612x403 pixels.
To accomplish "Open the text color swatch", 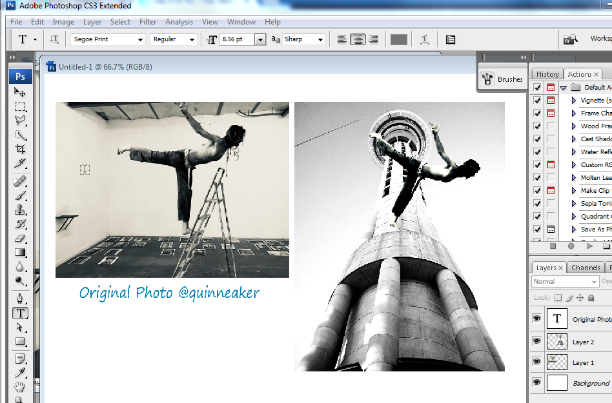I will point(398,39).
